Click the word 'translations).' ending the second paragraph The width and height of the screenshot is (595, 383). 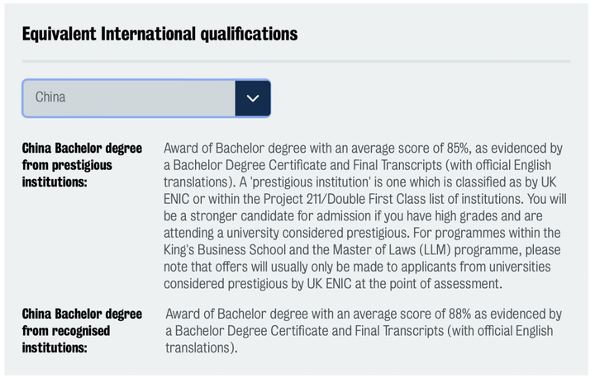pyautogui.click(x=202, y=348)
